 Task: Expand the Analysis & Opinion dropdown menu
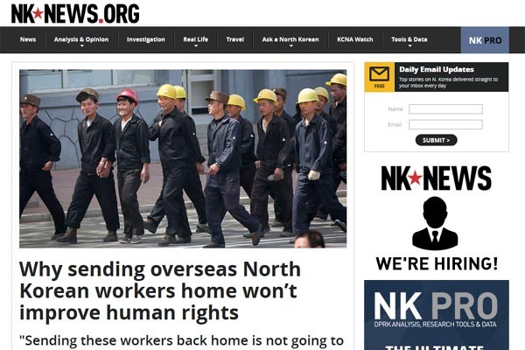click(81, 40)
